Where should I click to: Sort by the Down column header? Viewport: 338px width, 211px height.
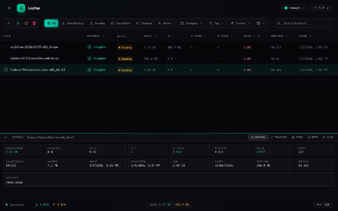pos(150,36)
